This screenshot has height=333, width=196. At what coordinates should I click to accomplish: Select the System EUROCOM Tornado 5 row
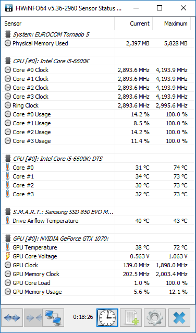tap(96, 34)
